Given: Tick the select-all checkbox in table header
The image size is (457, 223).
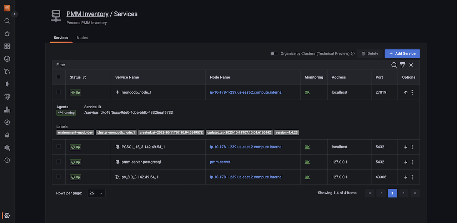Looking at the screenshot, I should pos(59,77).
